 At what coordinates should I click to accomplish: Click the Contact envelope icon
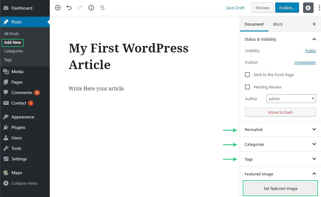tap(6, 103)
